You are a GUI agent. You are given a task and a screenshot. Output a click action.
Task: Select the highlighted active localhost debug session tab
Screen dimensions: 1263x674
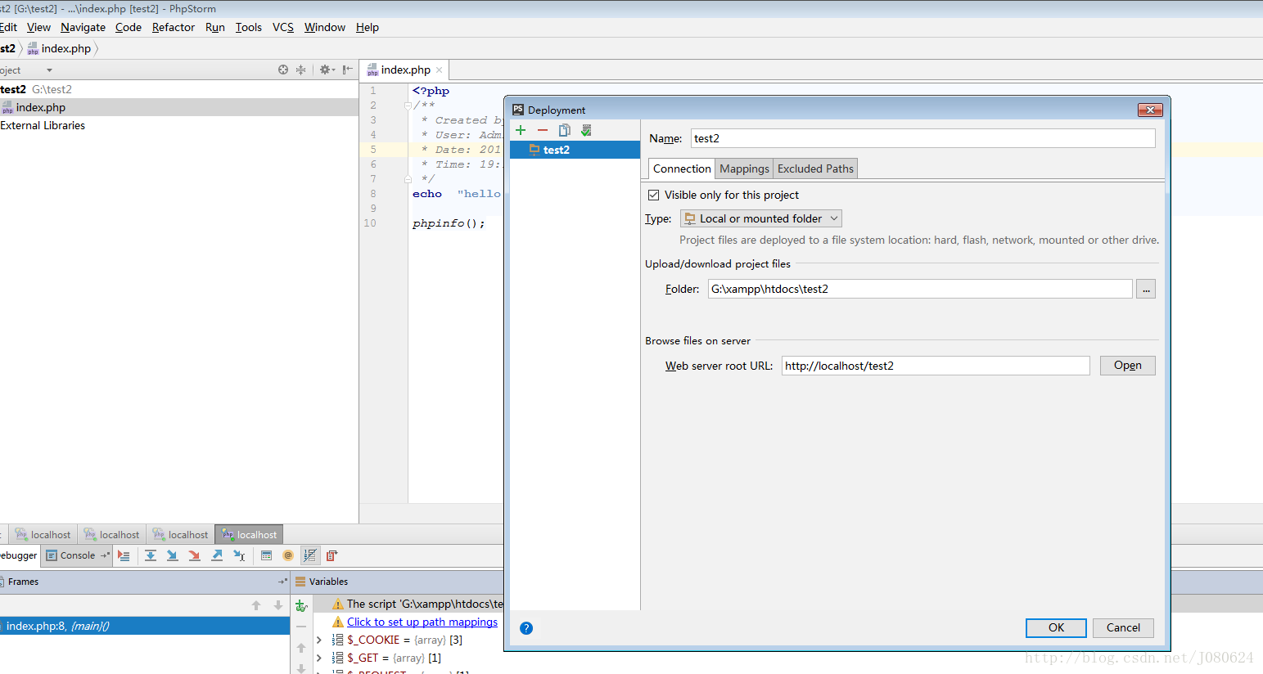249,534
